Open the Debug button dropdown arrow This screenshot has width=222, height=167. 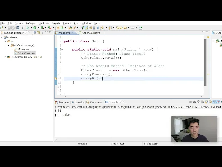[31, 28]
